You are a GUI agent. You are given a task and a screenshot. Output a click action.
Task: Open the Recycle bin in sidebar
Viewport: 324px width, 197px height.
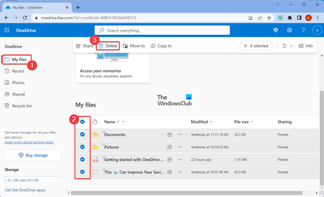(x=19, y=106)
